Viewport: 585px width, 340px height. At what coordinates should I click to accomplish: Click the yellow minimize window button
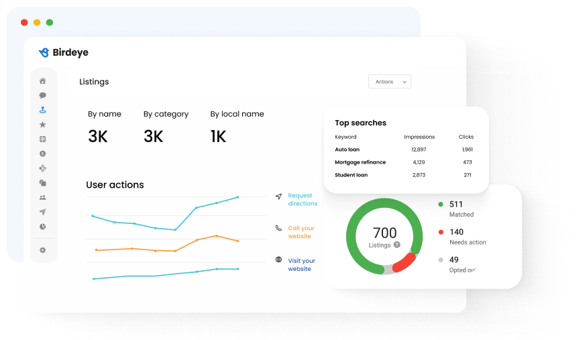click(x=37, y=22)
